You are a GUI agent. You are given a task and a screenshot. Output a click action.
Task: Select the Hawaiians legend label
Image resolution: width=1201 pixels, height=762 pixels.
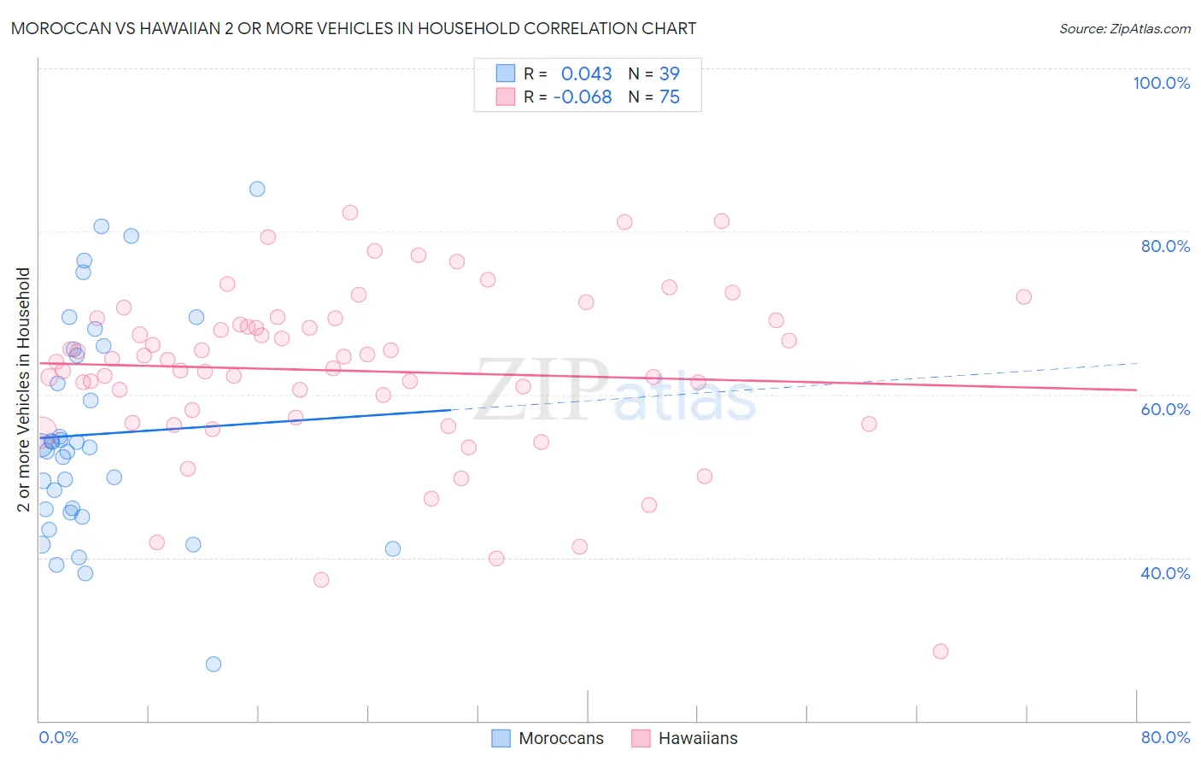[x=698, y=738]
